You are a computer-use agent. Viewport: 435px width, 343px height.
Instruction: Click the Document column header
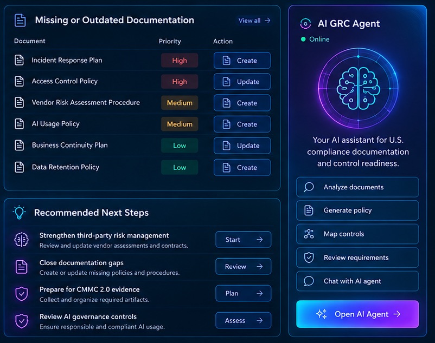coord(30,41)
